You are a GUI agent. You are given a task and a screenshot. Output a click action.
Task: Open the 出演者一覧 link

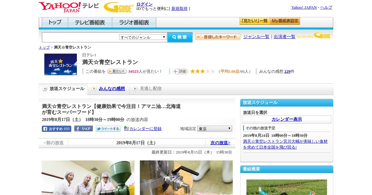(285, 37)
